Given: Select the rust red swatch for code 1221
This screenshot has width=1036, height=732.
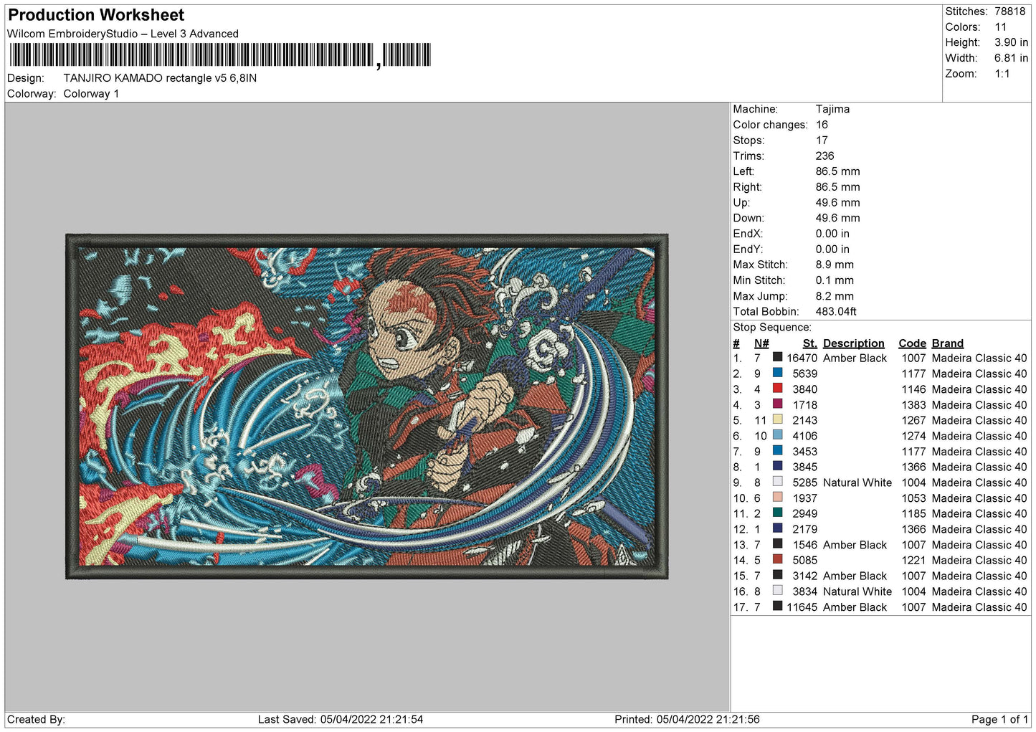Looking at the screenshot, I should pos(777,560).
